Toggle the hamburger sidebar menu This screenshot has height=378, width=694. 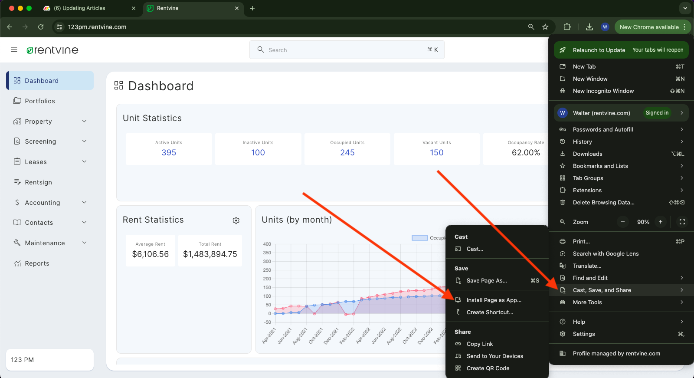click(x=14, y=50)
